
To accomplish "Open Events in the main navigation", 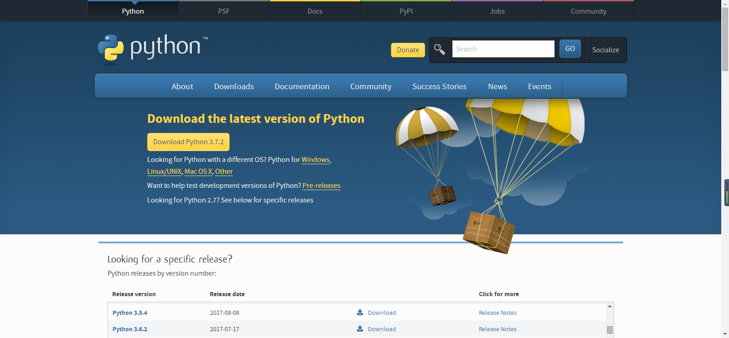I will pos(539,86).
